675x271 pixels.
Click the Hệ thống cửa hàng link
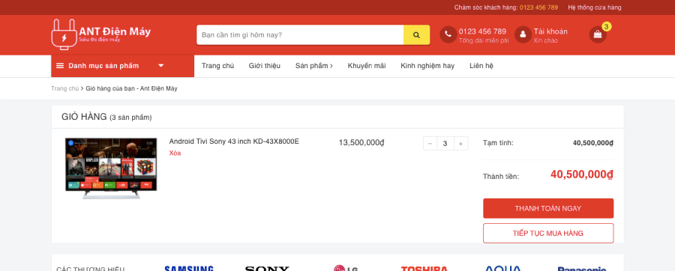click(595, 7)
